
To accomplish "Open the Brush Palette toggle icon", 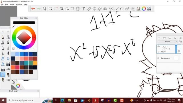I will point(138,9).
